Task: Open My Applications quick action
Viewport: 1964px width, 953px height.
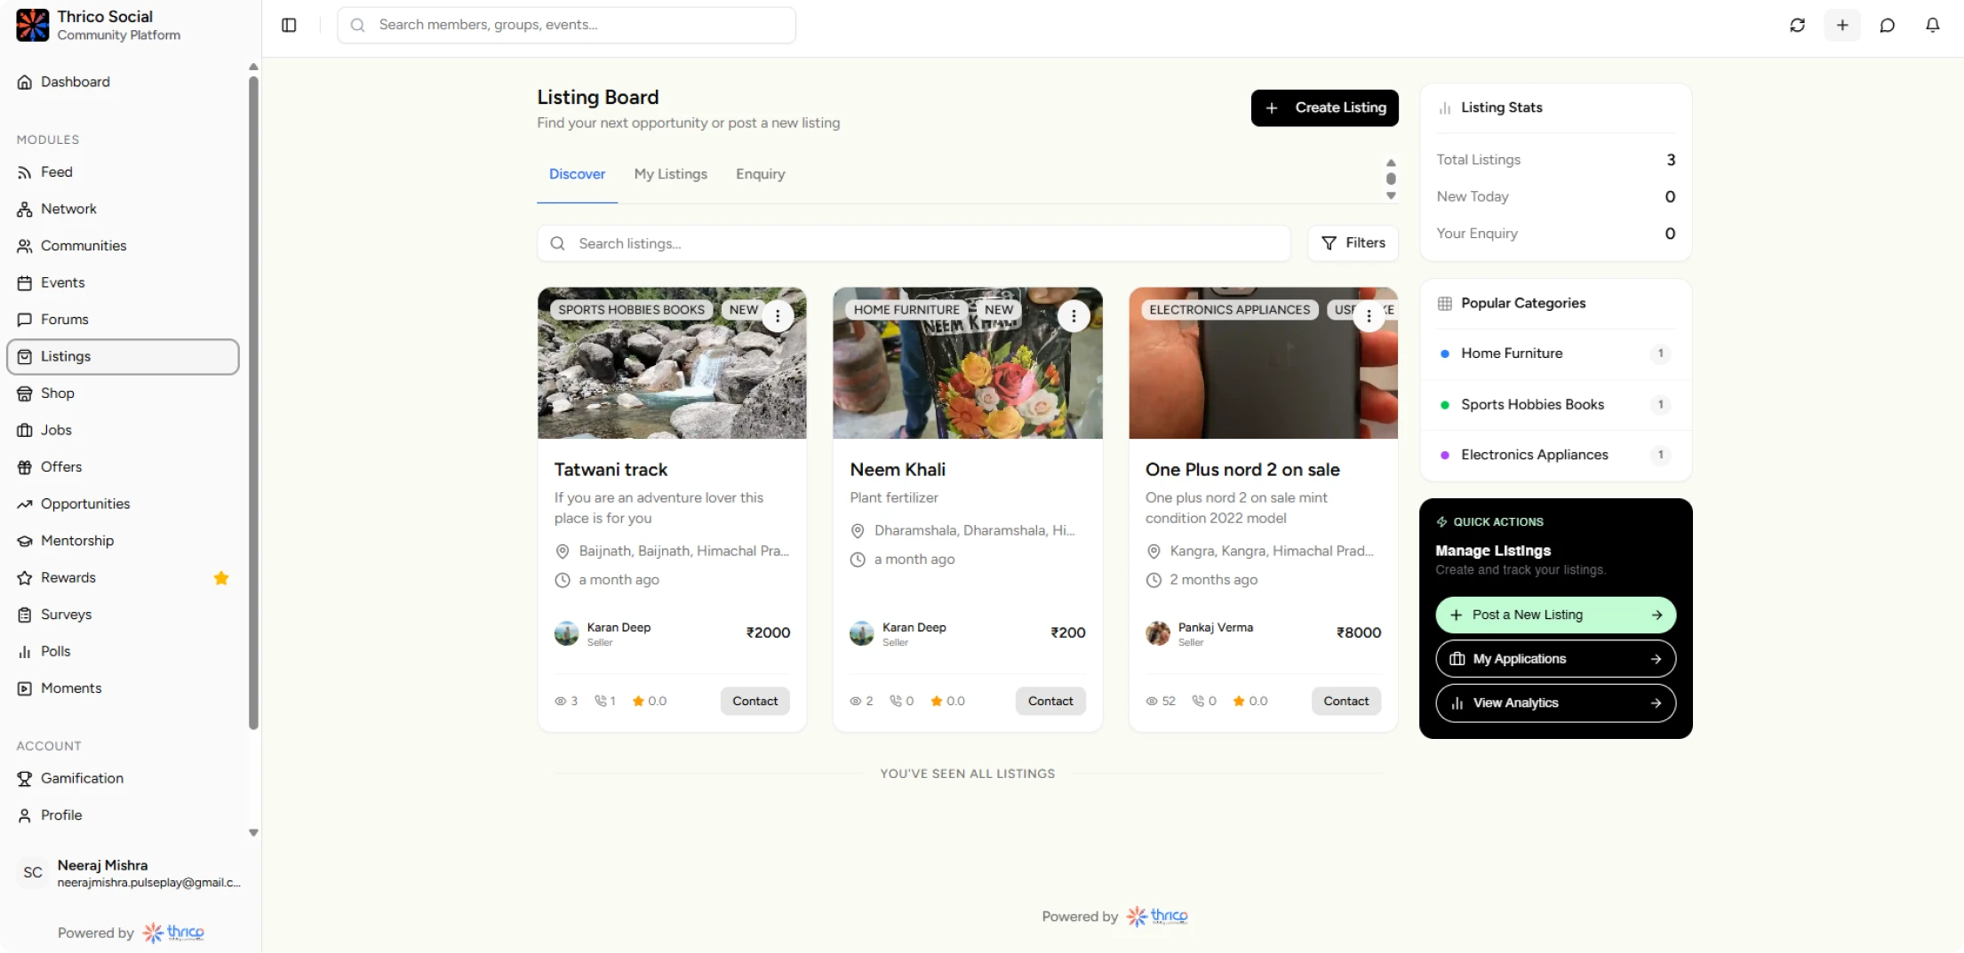Action: click(1555, 659)
